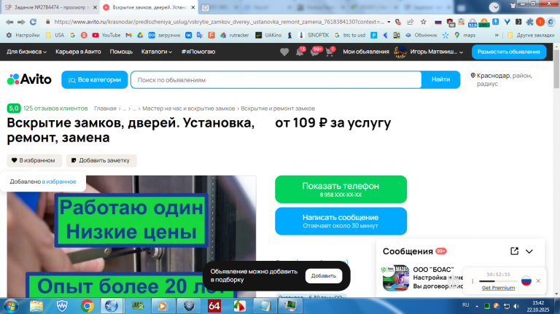The height and width of the screenshot is (314, 560).
Task: Open a new browser tab
Action: pos(206,7)
